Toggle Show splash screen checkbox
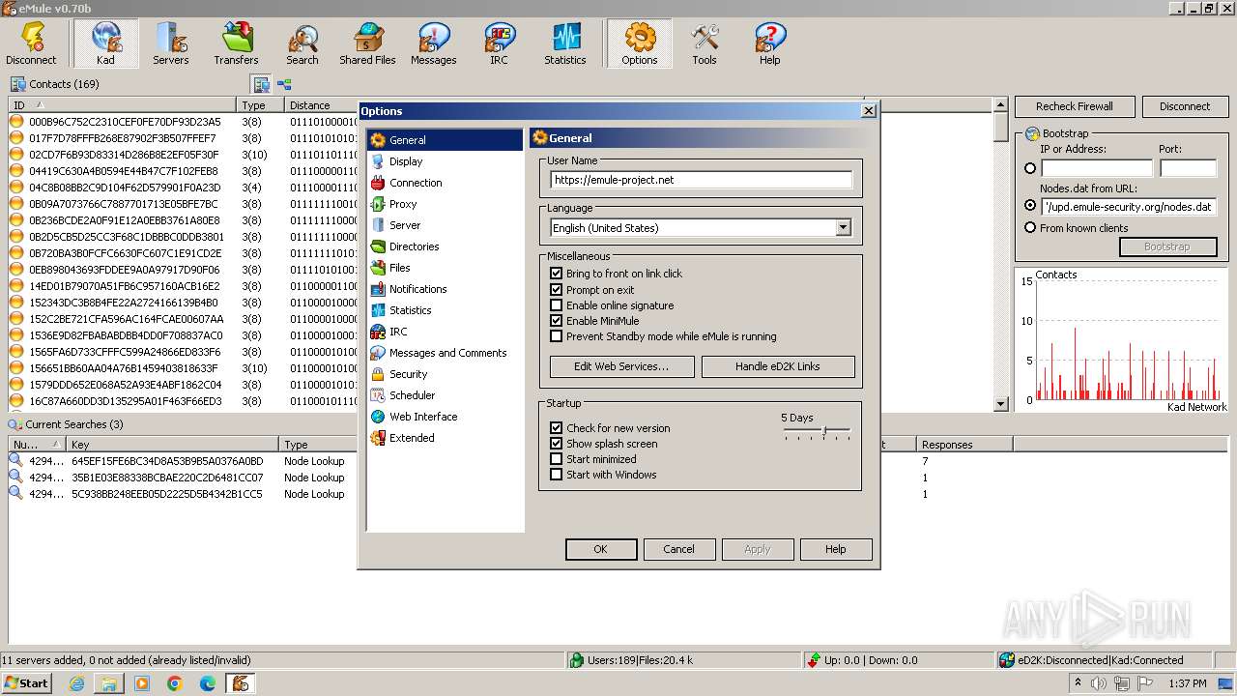The image size is (1237, 696). (556, 444)
